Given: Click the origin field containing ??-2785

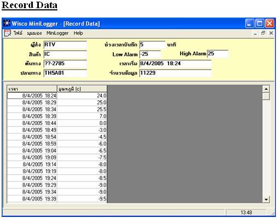Looking at the screenshot, I should point(65,64).
